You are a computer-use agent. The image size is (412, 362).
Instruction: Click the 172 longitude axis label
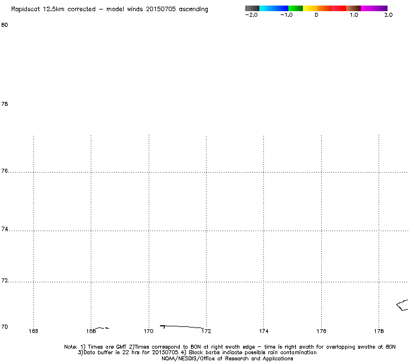[206, 331]
